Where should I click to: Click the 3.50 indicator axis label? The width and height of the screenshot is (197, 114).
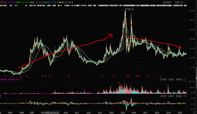pyautogui.click(x=192, y=98)
